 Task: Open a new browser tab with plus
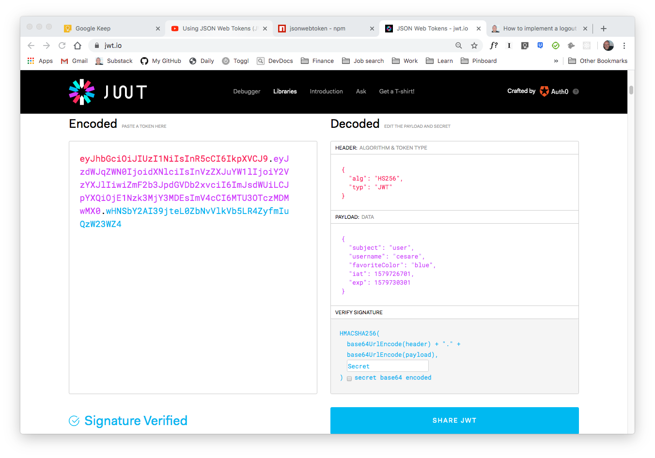604,29
